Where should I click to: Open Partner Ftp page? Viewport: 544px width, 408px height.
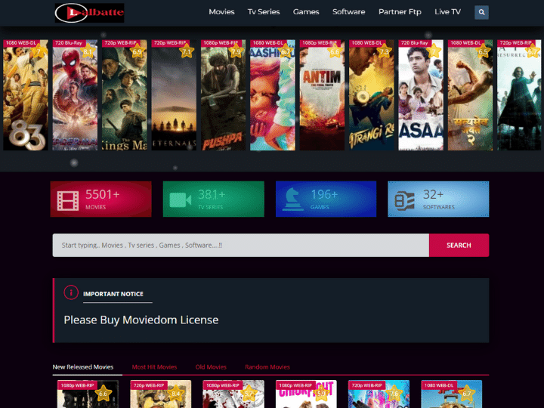point(400,12)
